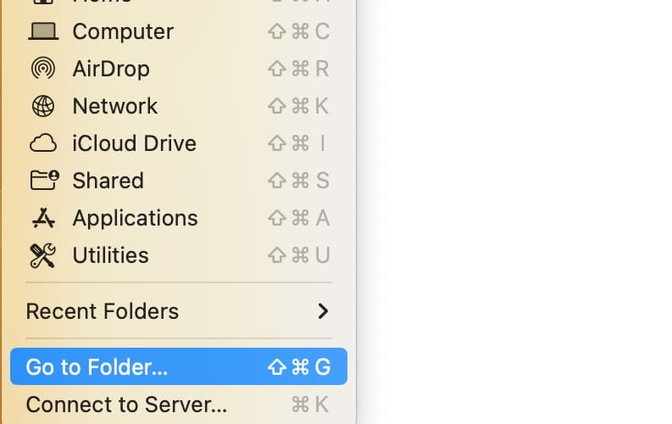Screen dimensions: 672x424
Task: Click the Network globe icon
Action: [x=42, y=106]
